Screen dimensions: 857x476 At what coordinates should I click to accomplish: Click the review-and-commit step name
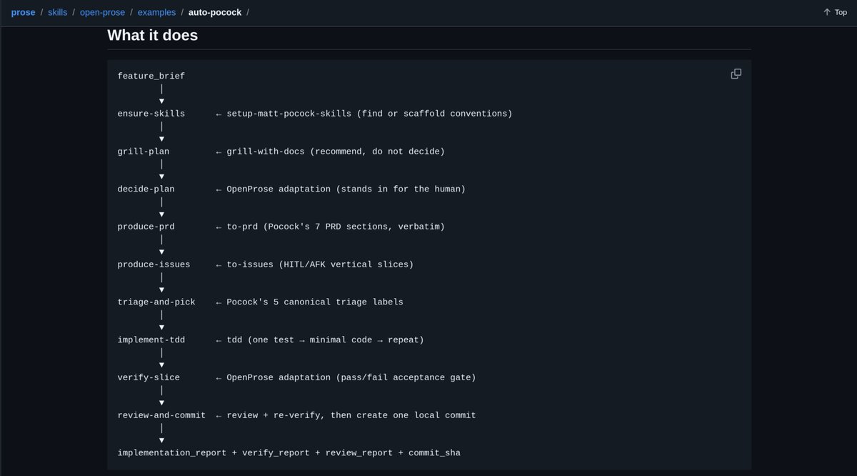pos(161,415)
